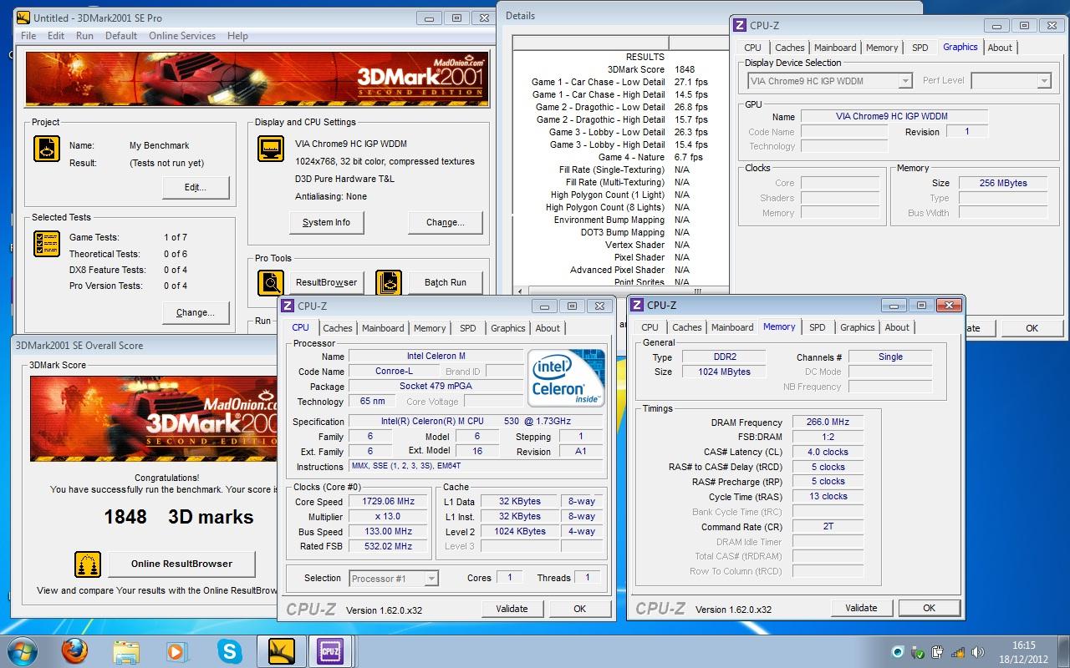
Task: Switch to About tab in Graphics window
Action: (x=1000, y=48)
